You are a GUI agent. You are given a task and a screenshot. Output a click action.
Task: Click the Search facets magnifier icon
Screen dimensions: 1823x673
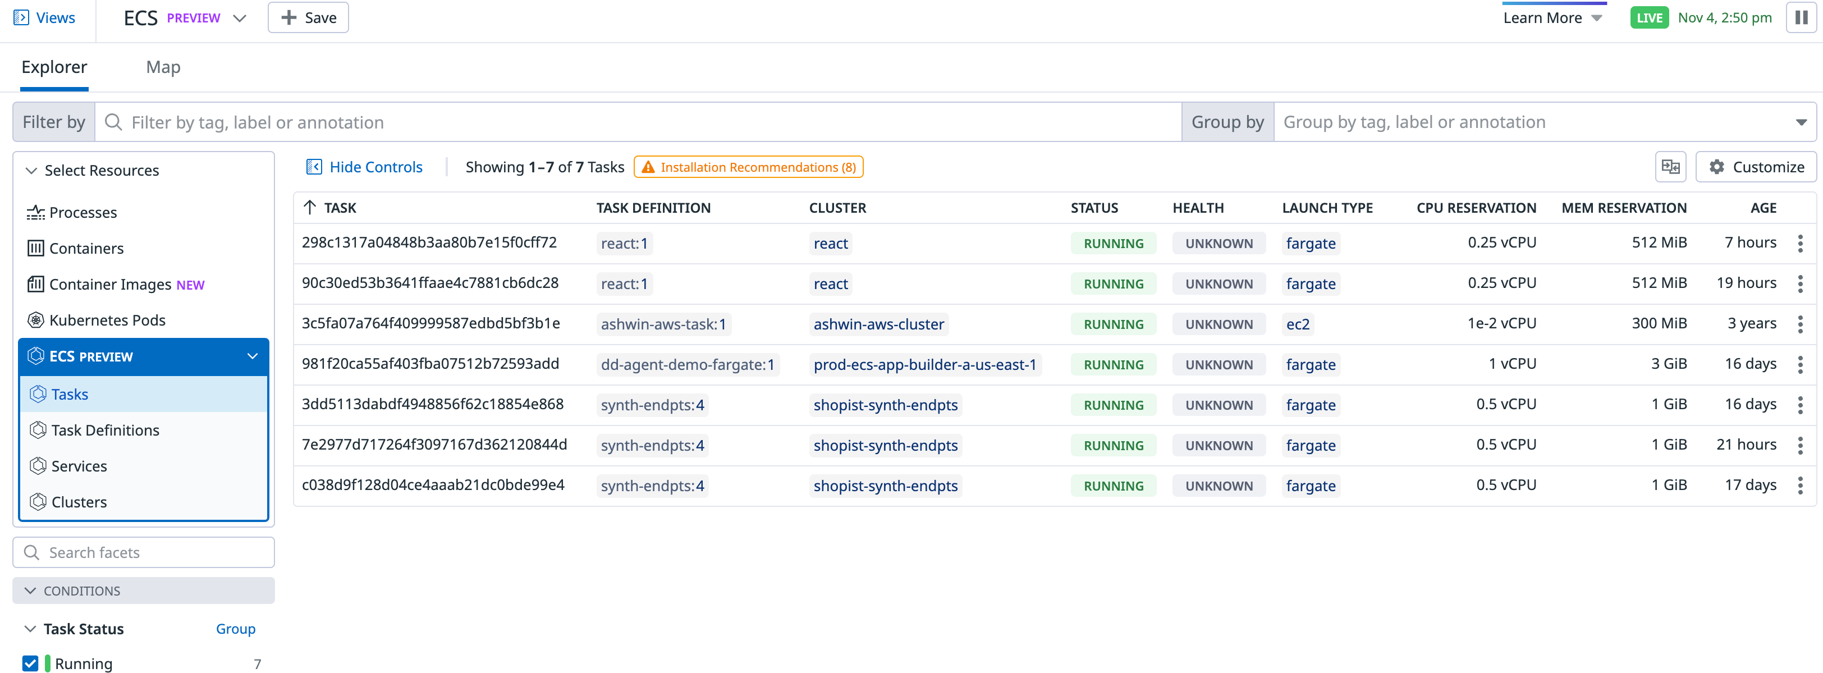coord(32,552)
